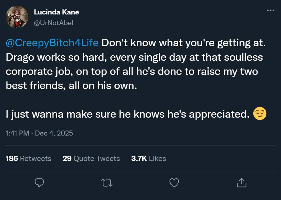
Task: Show the 3.7K Likes list
Action: pyautogui.click(x=148, y=158)
